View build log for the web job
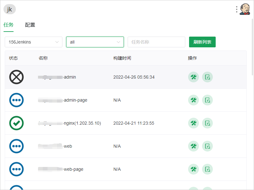254x190 pixels. [207, 146]
